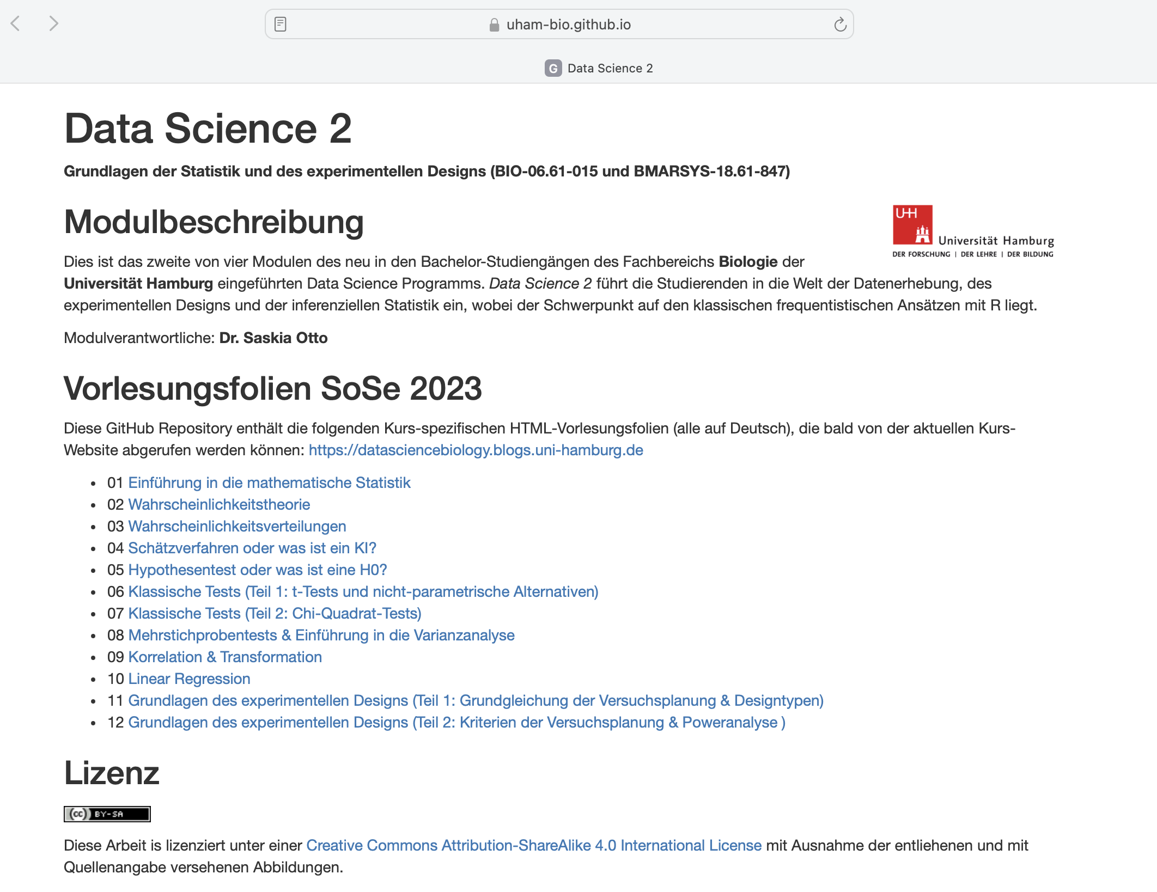1157x892 pixels.
Task: Open the Creative Commons Attribution-ShareAlike license link
Action: (534, 845)
